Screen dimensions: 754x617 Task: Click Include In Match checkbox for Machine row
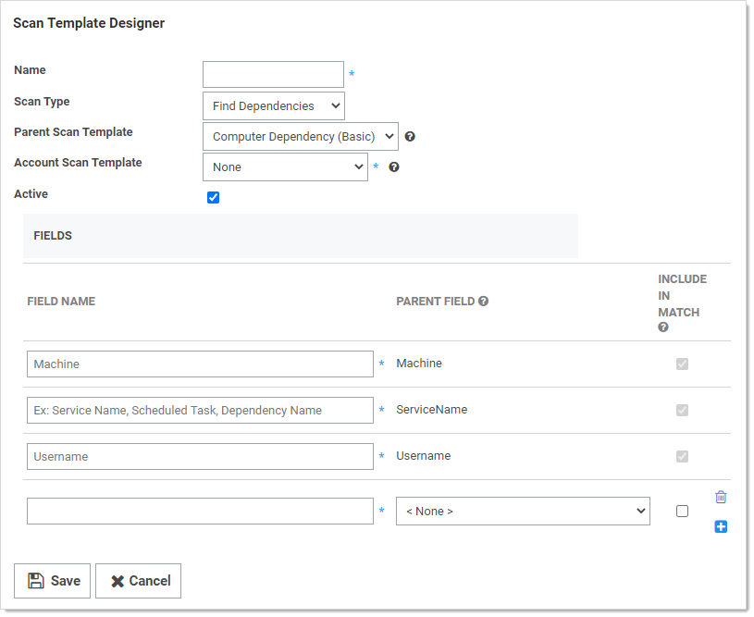[x=682, y=364]
